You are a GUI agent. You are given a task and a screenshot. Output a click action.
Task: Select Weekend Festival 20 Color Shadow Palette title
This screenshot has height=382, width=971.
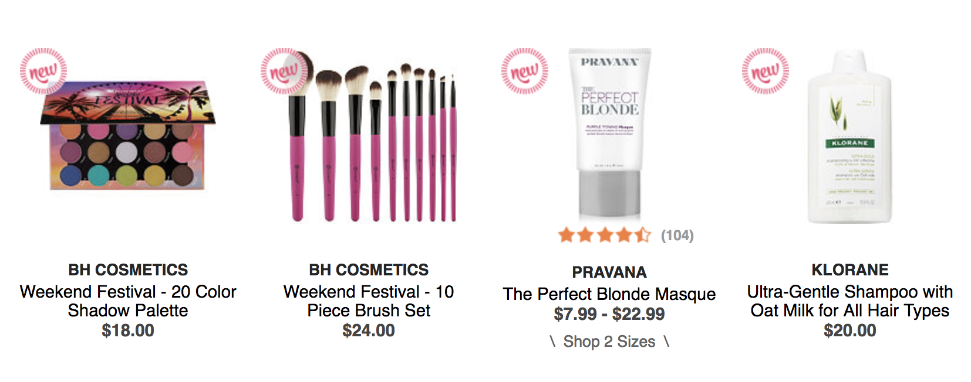click(x=128, y=301)
